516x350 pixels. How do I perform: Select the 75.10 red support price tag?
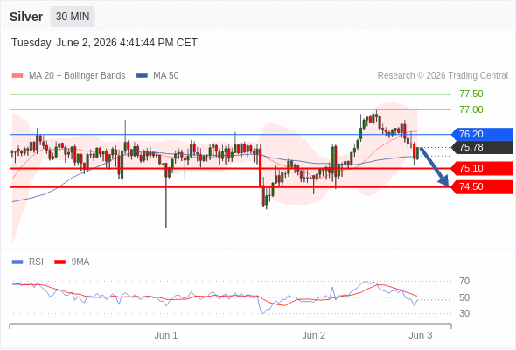482,168
